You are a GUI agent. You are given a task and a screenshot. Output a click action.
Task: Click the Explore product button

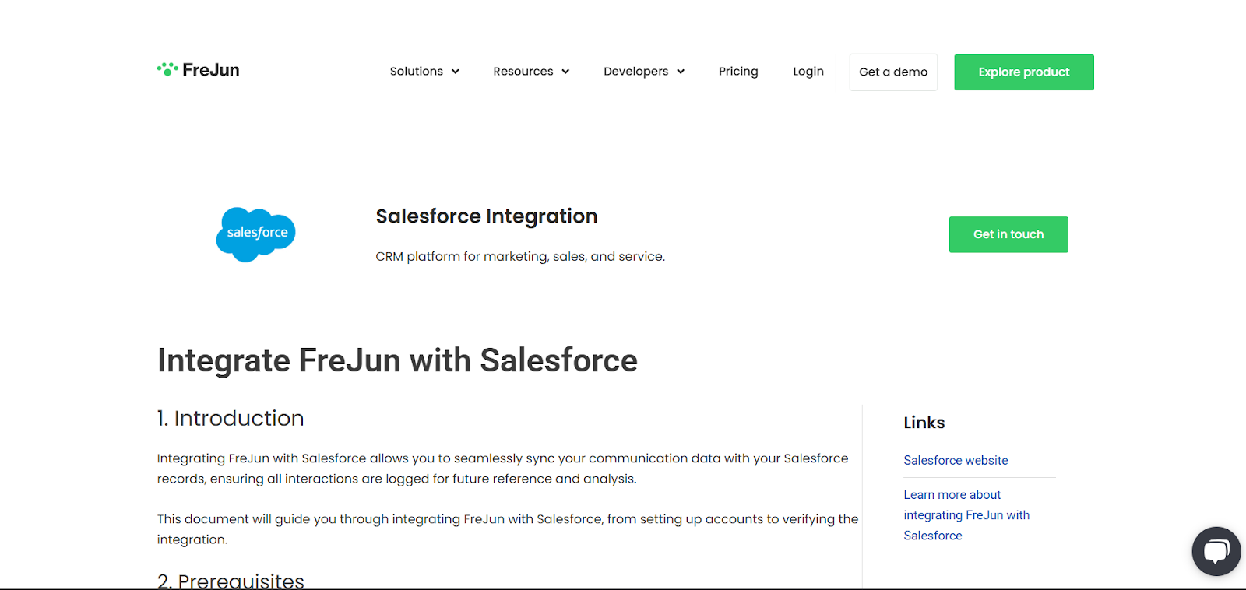(1023, 72)
